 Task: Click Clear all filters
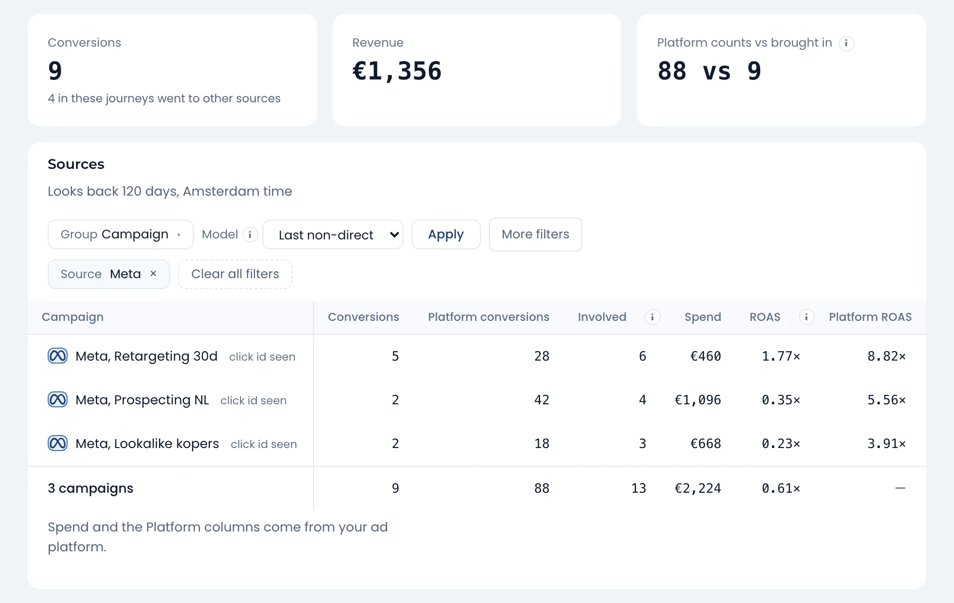[x=235, y=274]
